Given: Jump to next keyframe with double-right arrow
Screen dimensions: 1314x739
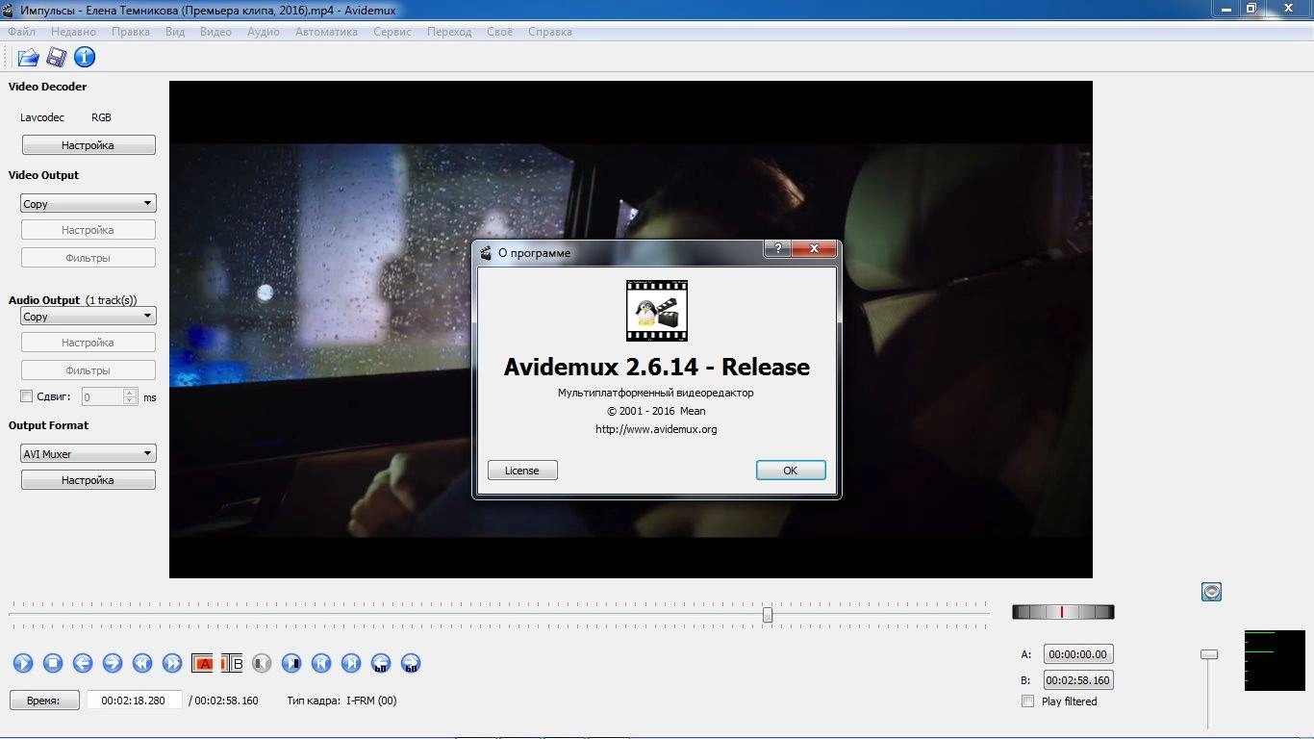Looking at the screenshot, I should coord(172,663).
